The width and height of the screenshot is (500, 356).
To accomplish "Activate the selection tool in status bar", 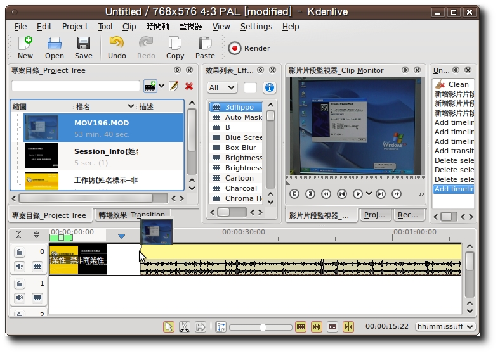I will 169,327.
